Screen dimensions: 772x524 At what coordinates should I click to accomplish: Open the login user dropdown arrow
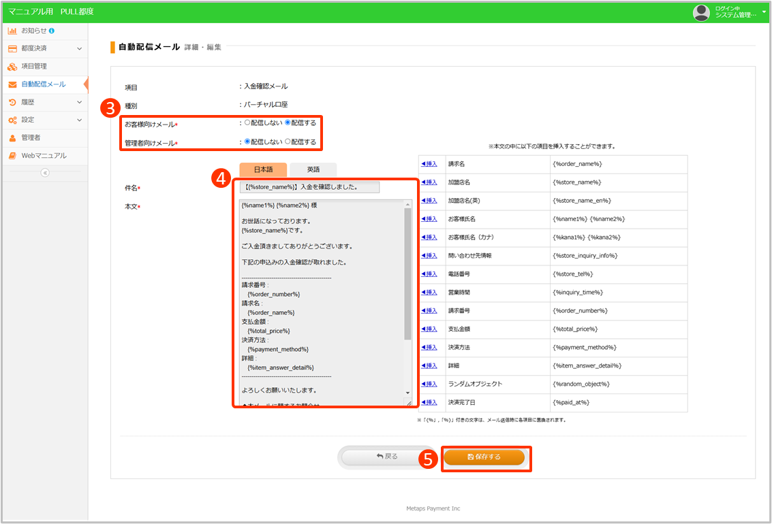point(764,12)
